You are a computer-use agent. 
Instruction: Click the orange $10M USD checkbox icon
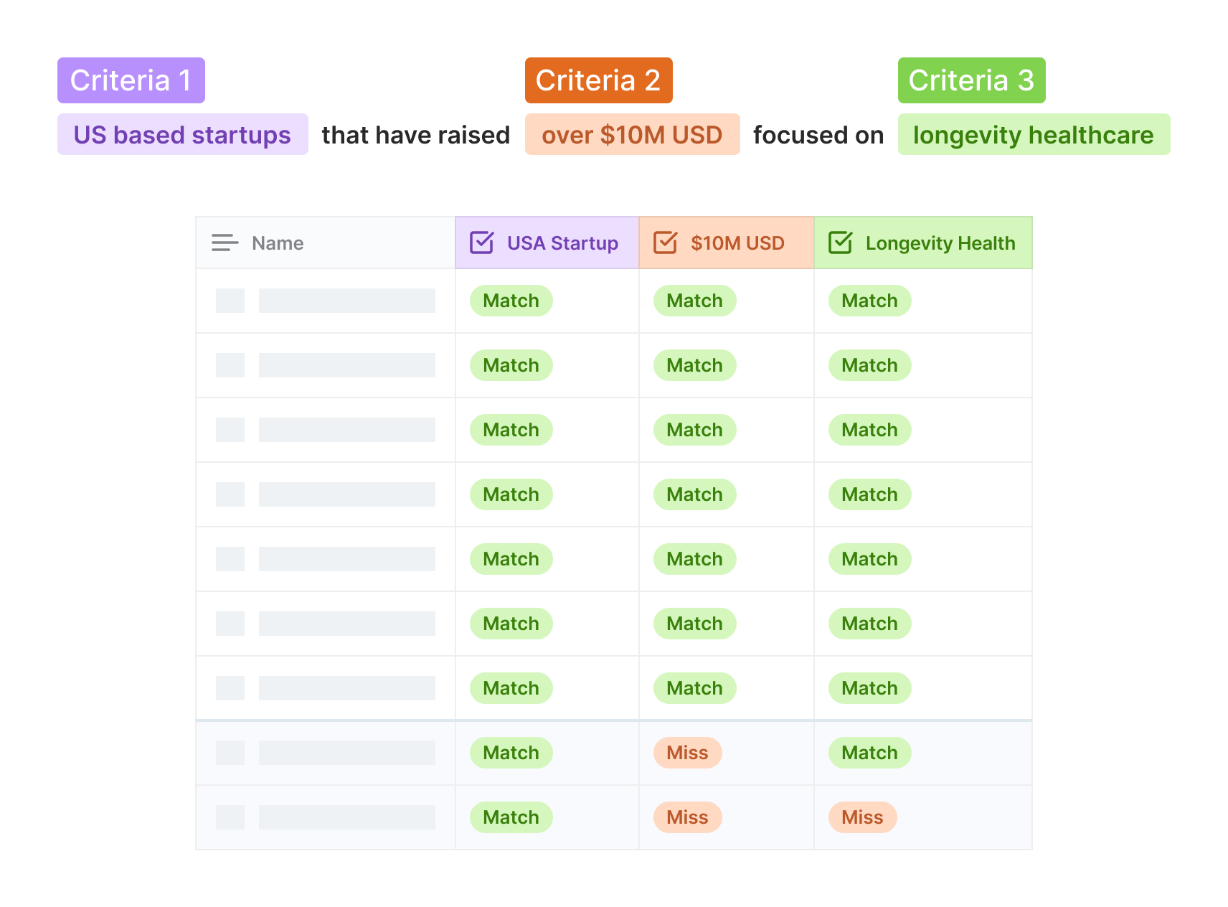click(665, 243)
